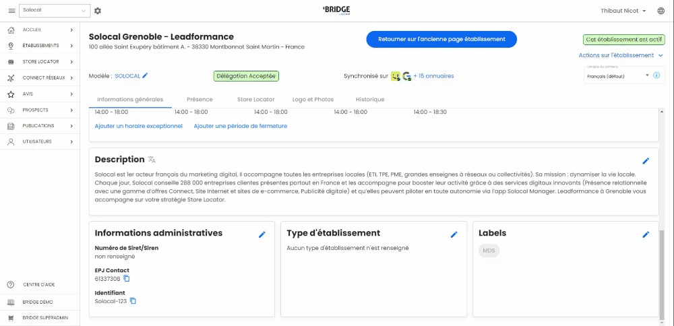
Task: Copy the EPJ Contact number
Action: (127, 278)
